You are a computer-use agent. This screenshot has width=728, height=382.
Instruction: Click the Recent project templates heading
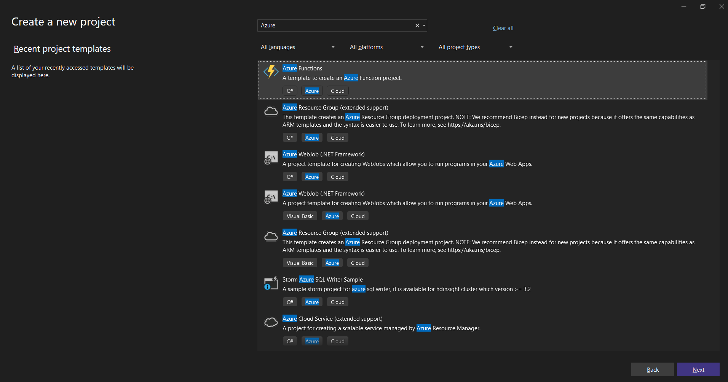(62, 49)
